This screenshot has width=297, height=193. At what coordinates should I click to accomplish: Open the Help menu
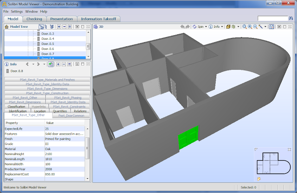point(44,12)
